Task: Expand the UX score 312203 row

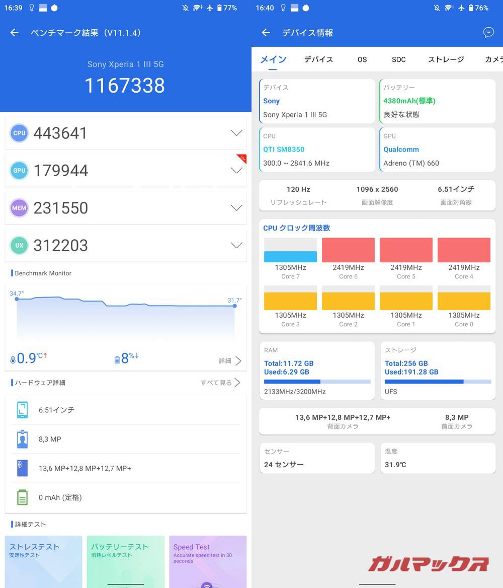Action: (126, 246)
